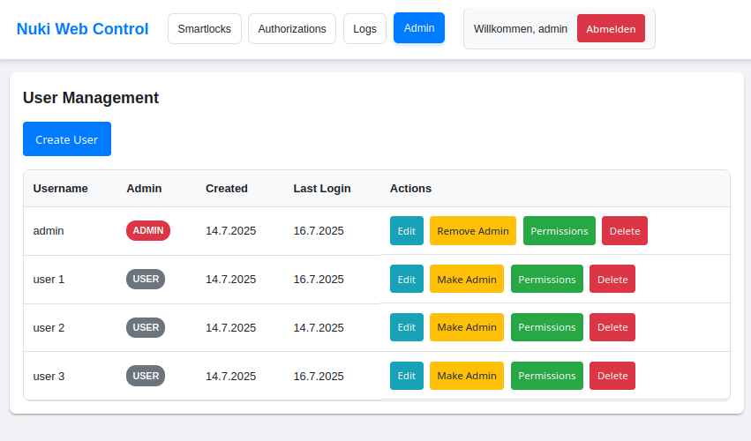This screenshot has height=441, width=751.
Task: Edit the admin user
Action: [407, 231]
